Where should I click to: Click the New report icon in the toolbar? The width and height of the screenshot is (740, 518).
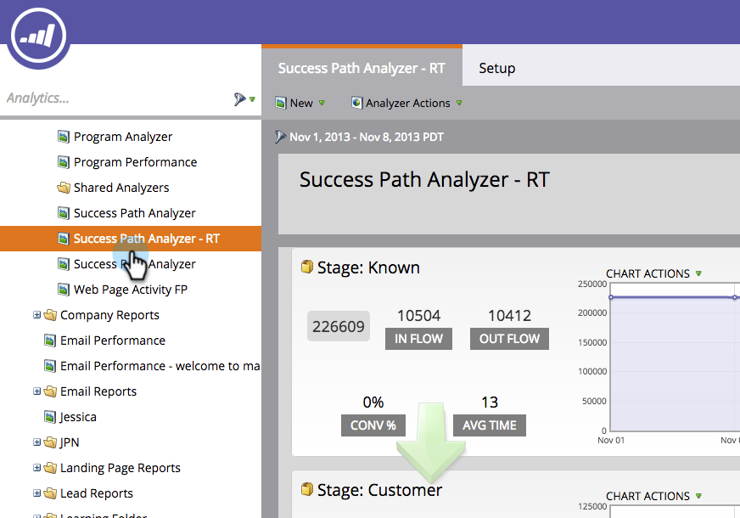(x=280, y=102)
